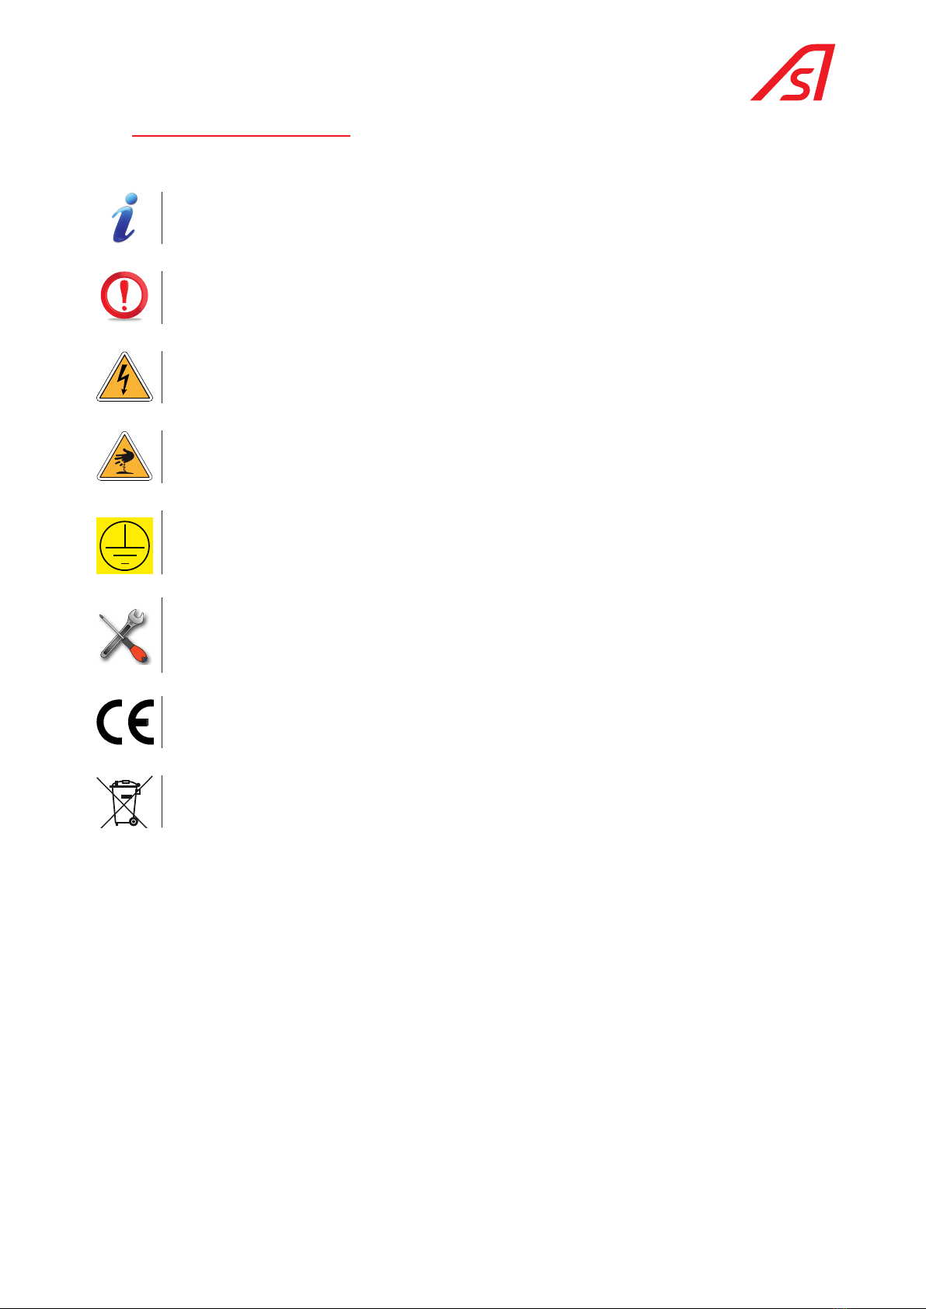Viewport: 926px width, 1309px height.
Task: Click the black footer line at page bottom
Action: (463, 1307)
